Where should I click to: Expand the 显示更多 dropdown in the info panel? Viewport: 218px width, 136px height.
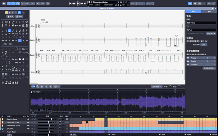(x=211, y=34)
